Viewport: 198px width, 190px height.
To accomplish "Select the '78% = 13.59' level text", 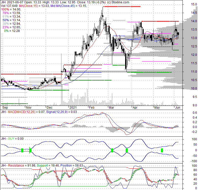I will (11, 13).
